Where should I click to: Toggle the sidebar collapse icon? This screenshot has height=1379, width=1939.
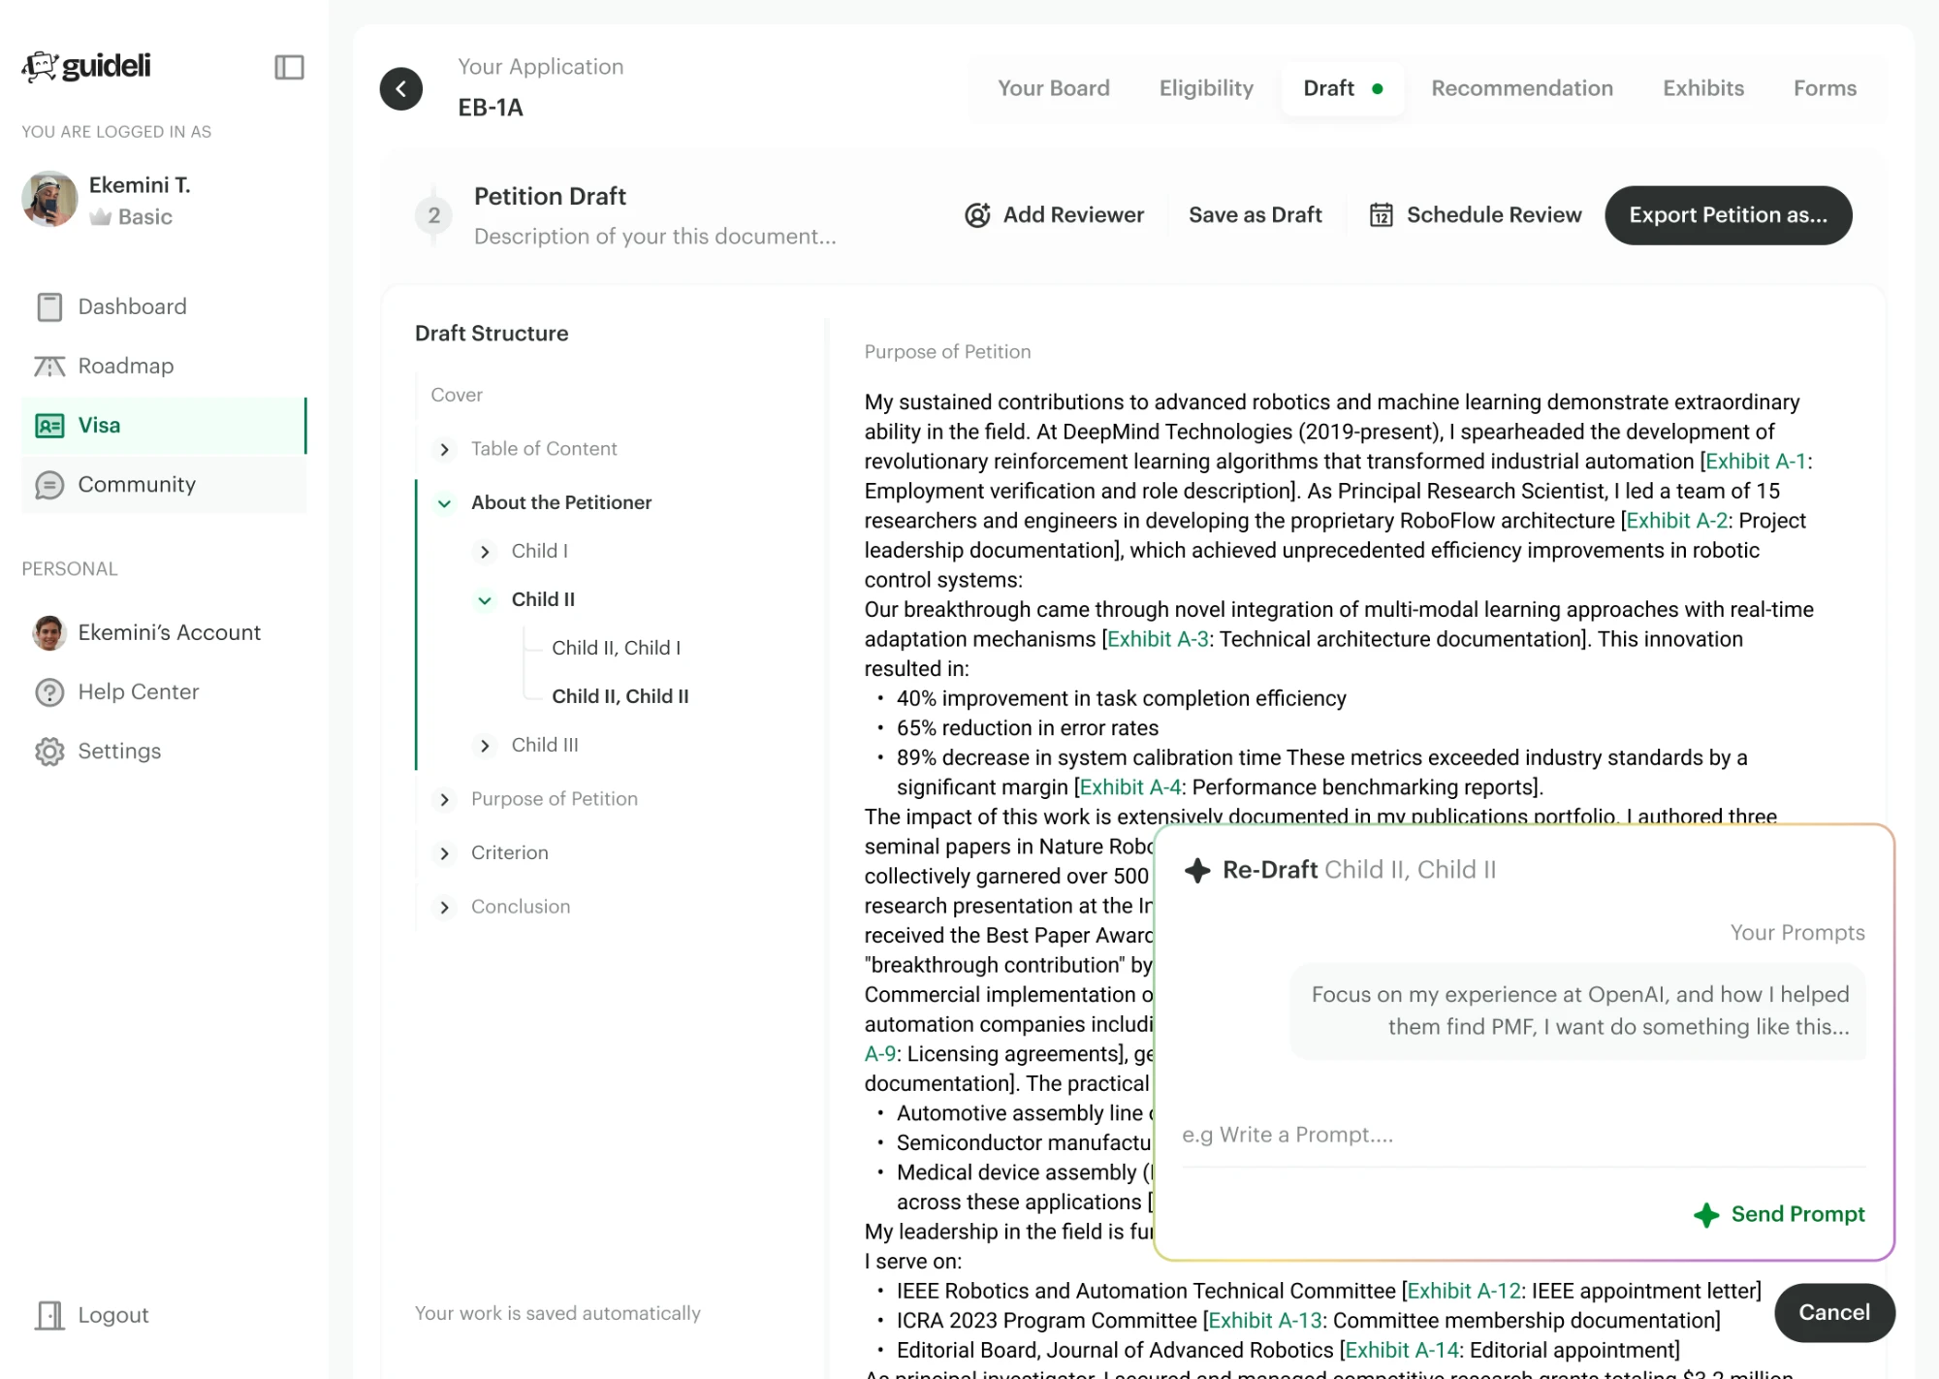pyautogui.click(x=289, y=67)
